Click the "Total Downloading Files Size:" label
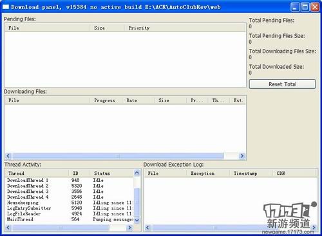Image resolution: width=322 pixels, height=236 pixels. click(x=283, y=51)
